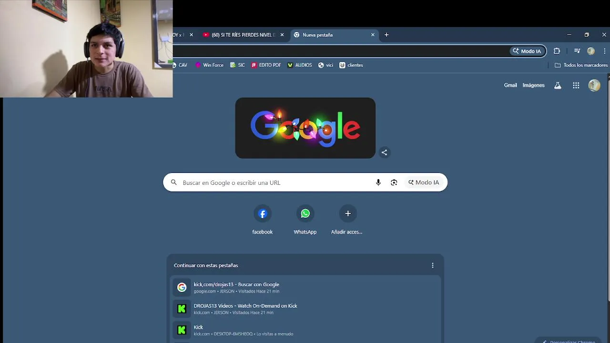Open options for Continuar con estas pestañas
This screenshot has width=610, height=343.
(x=433, y=265)
